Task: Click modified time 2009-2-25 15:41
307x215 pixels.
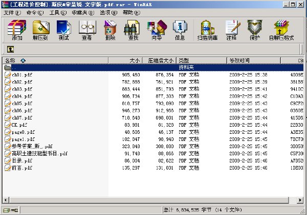Action: tap(248, 89)
